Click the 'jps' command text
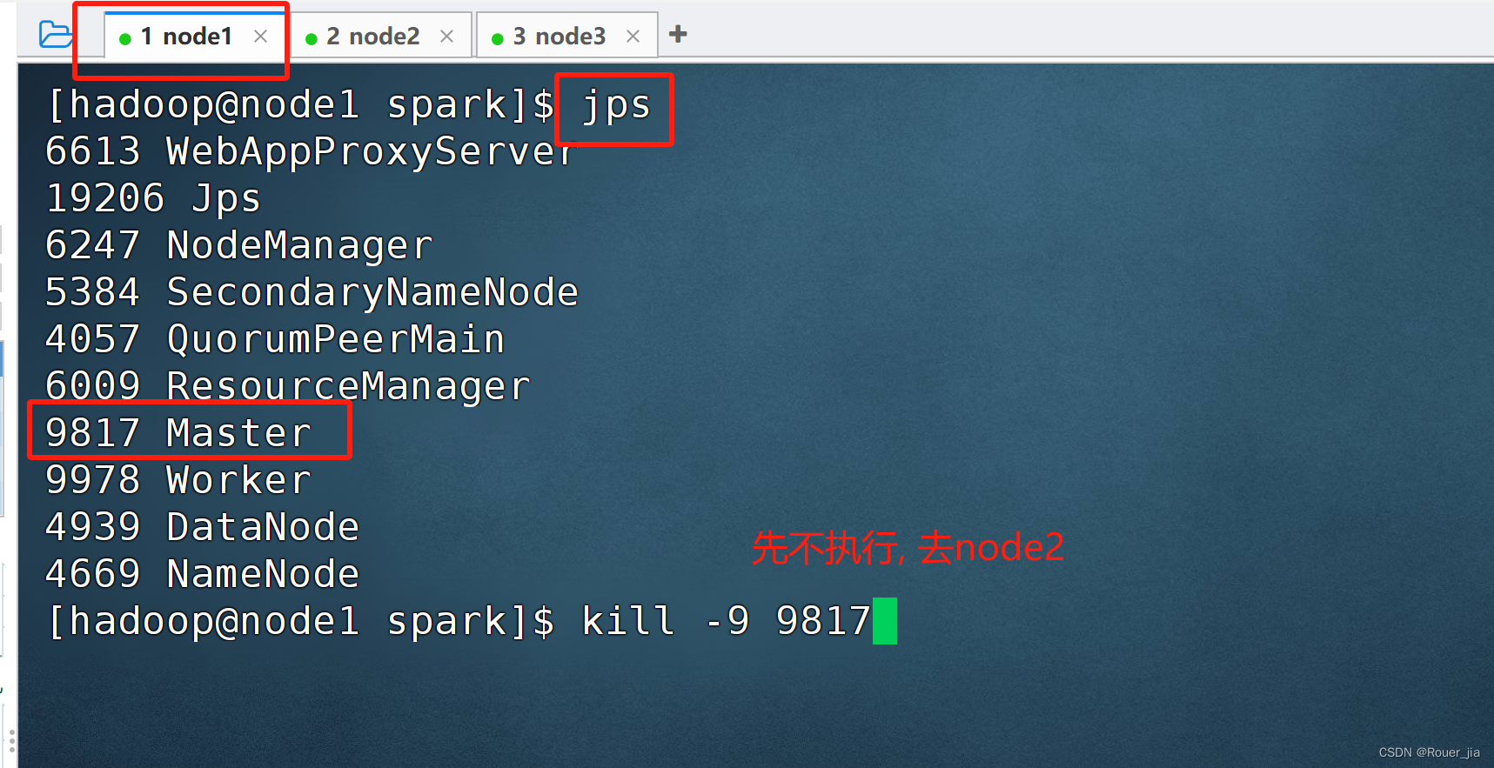The height and width of the screenshot is (768, 1494). (x=616, y=106)
